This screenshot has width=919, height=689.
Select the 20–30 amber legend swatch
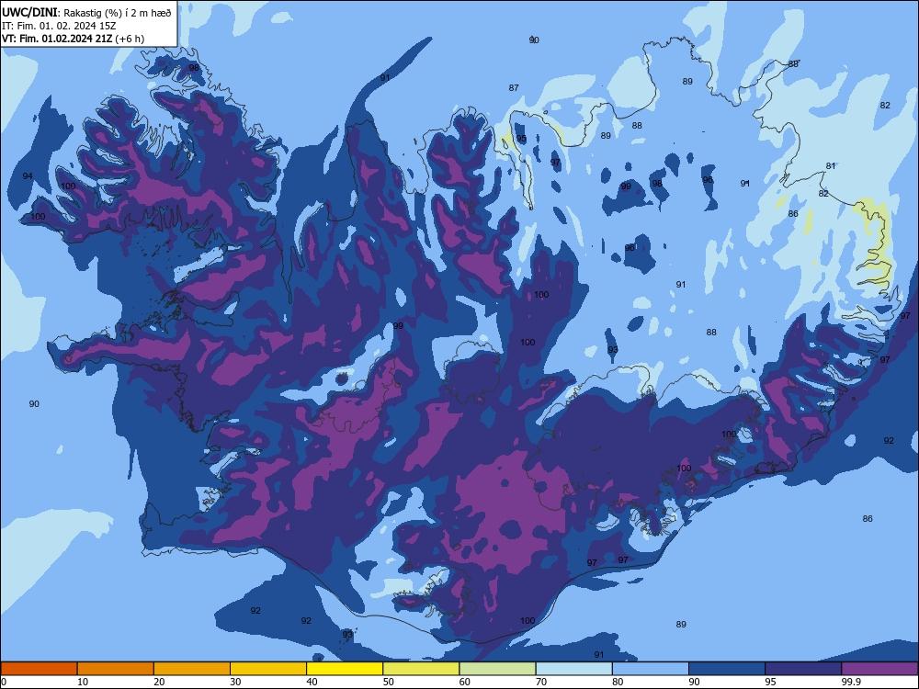point(192,669)
